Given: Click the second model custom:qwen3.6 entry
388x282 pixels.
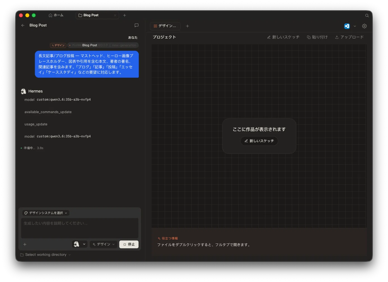Looking at the screenshot, I should [58, 137].
